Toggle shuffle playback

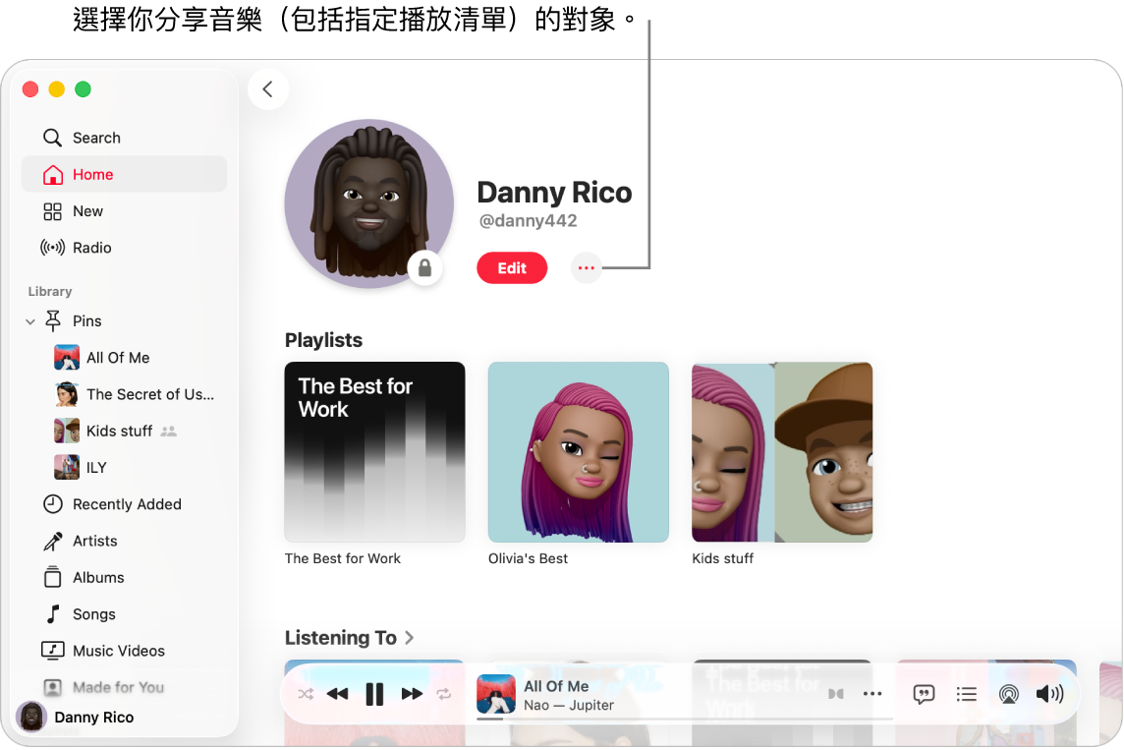[x=306, y=693]
